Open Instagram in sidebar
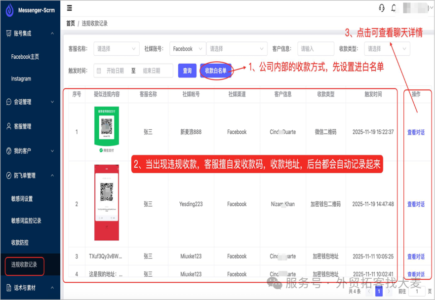The width and height of the screenshot is (435, 300). (x=21, y=79)
